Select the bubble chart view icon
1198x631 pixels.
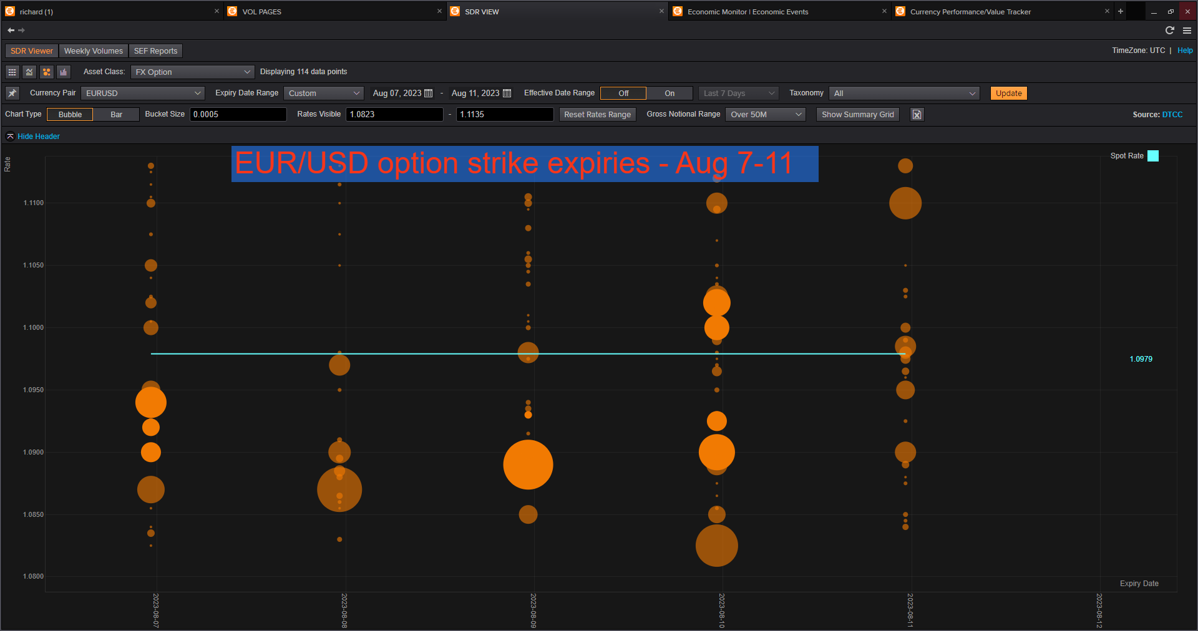(x=47, y=72)
